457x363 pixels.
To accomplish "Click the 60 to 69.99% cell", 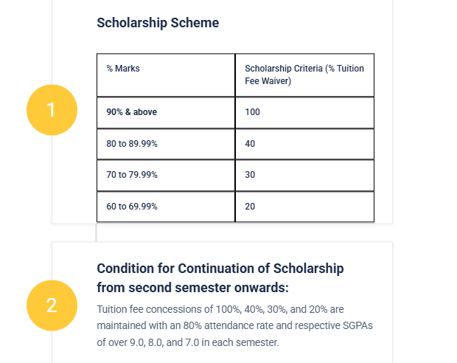I will click(166, 207).
